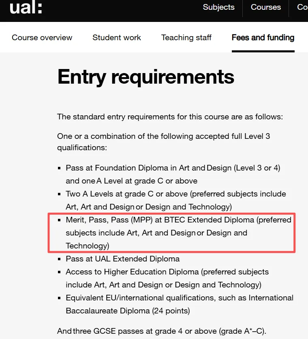308x339 pixels.
Task: Select the partially visible Co menu item
Action: (x=302, y=7)
